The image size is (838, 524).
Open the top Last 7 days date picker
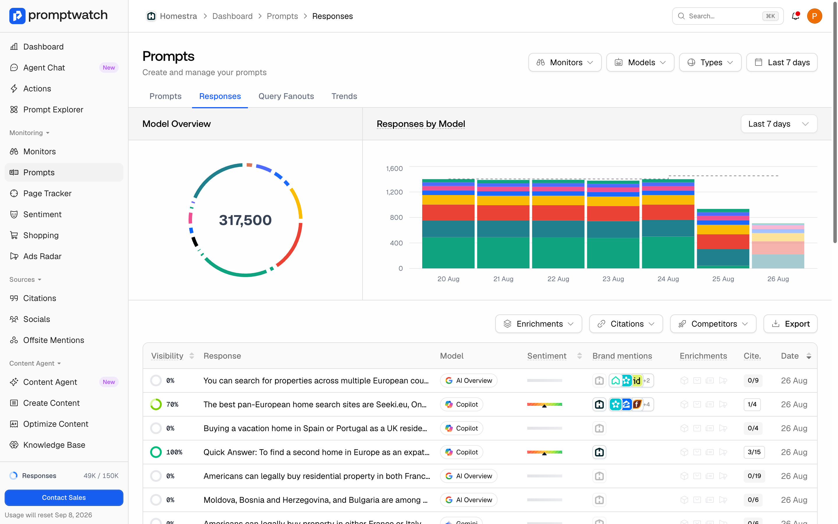(782, 62)
